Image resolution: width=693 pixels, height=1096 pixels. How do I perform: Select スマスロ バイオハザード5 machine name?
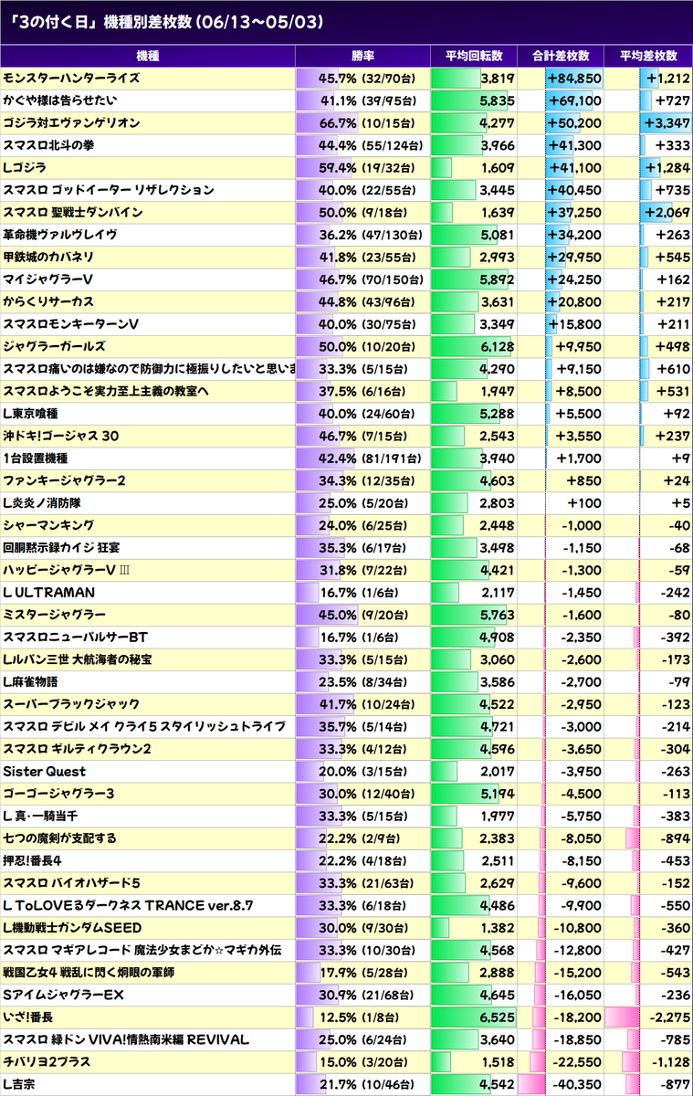[x=72, y=884]
